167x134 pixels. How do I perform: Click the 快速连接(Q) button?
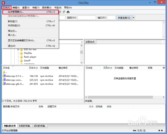pos(124,18)
